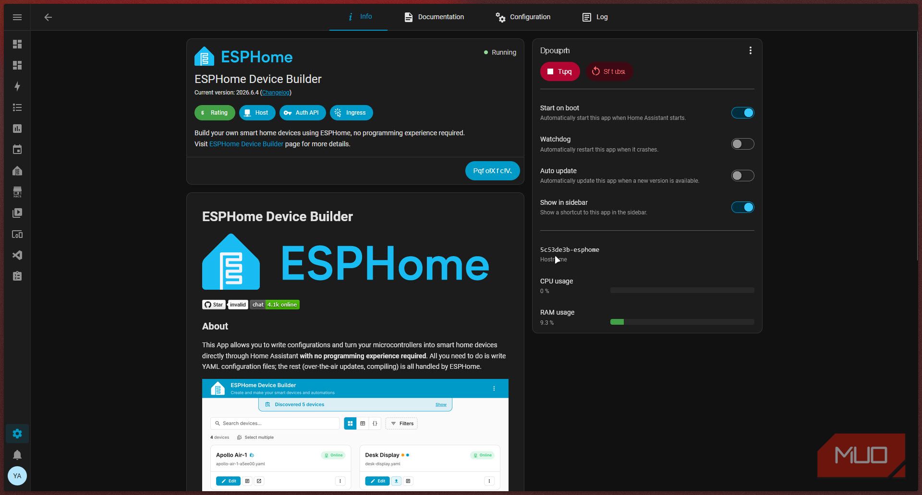Open the History bar chart sidebar icon
922x495 pixels.
tap(17, 129)
